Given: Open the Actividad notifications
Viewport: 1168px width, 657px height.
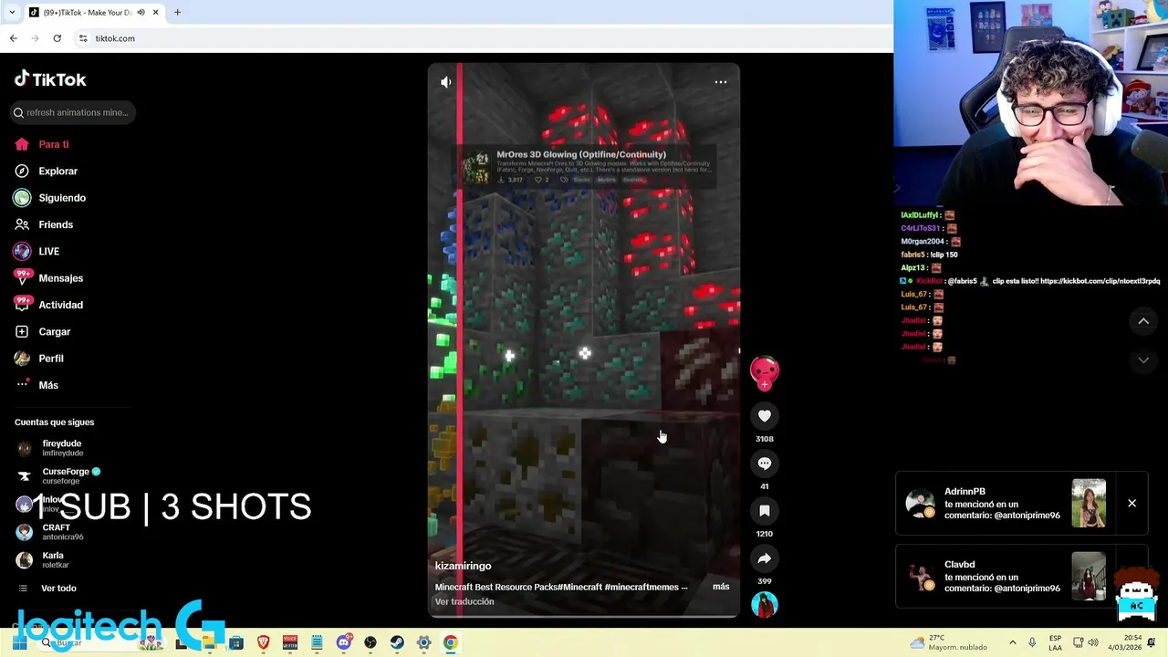Looking at the screenshot, I should (x=48, y=305).
